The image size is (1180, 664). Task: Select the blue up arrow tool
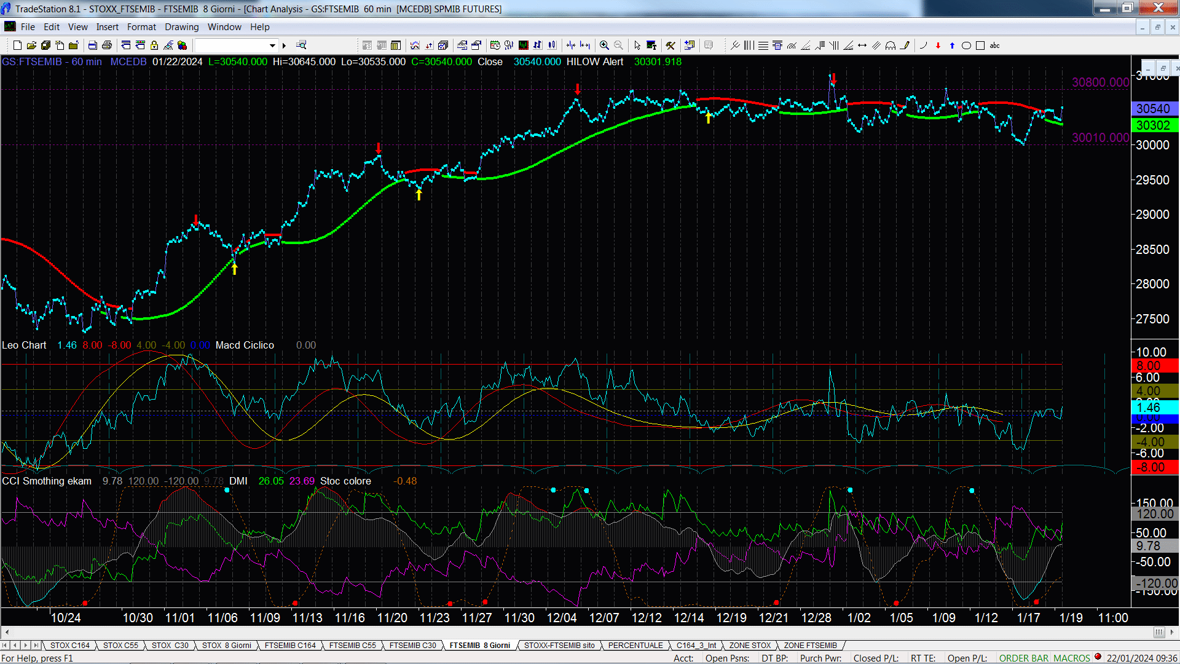952,45
